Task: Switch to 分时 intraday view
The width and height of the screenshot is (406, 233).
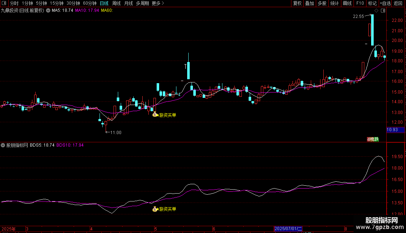Action: (x=14, y=3)
